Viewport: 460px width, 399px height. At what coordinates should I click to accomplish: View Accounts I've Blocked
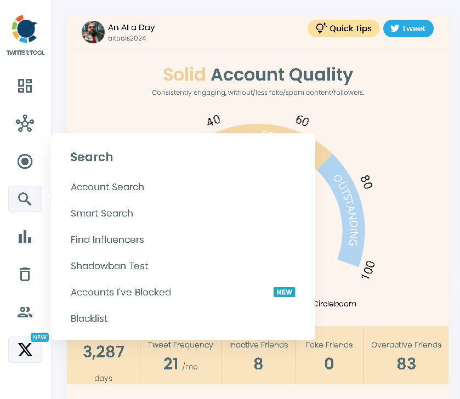coord(121,292)
